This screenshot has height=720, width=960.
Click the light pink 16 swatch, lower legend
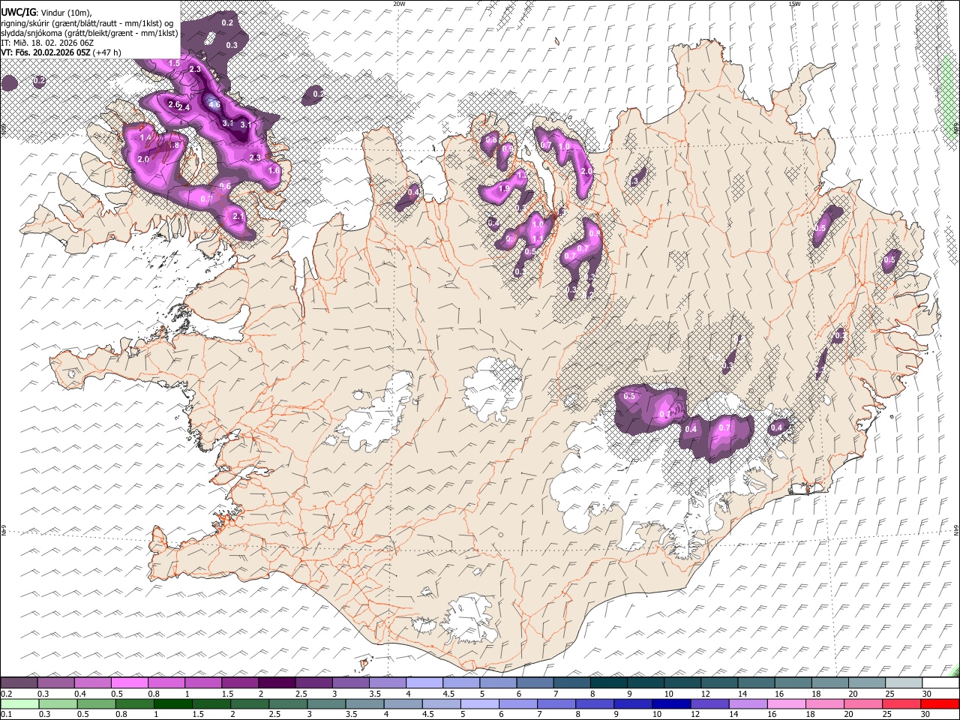pos(787,704)
